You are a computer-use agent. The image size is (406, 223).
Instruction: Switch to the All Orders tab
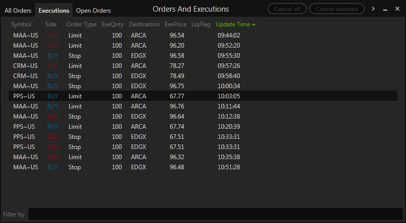point(18,11)
